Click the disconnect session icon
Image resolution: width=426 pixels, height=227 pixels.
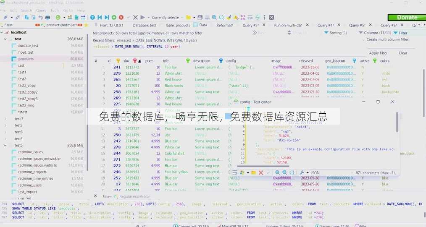[17, 17]
